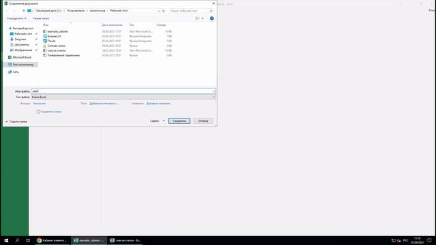
Task: Select Загрузки in quick access
Action: point(20,39)
